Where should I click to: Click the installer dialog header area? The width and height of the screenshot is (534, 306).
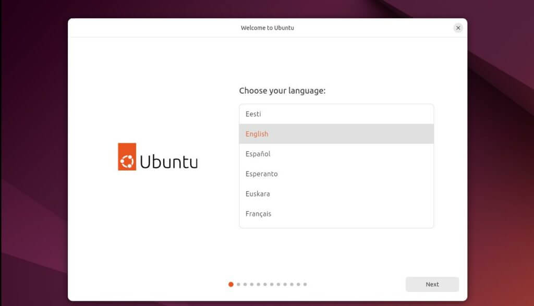(267, 28)
